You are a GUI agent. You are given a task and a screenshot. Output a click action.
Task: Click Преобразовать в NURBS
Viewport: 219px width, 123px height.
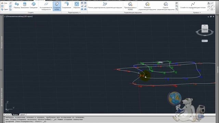pos(130,6)
